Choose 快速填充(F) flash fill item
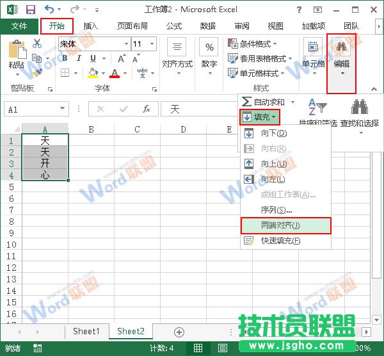Screen dimensions: 384x356 [285, 241]
